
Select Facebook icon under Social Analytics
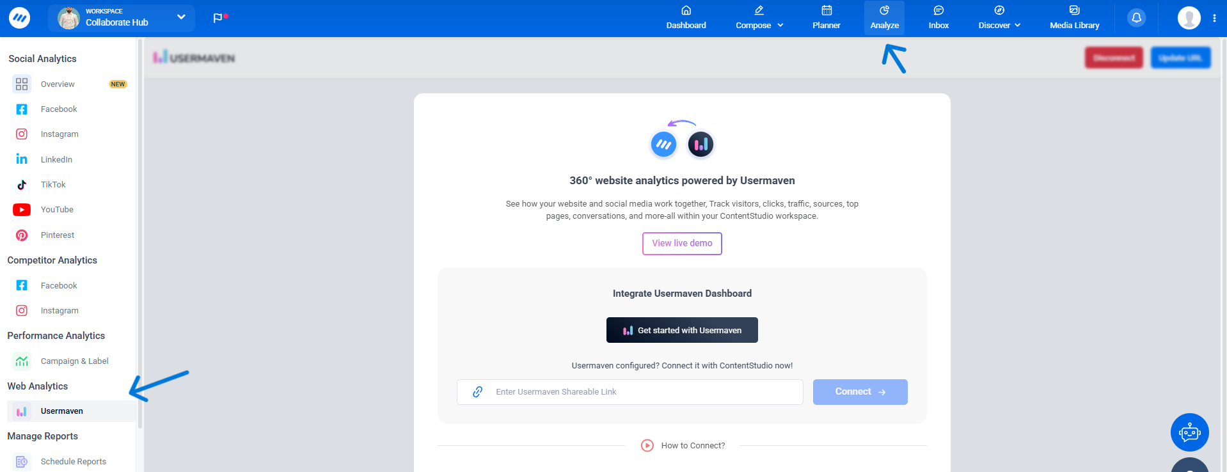(22, 109)
